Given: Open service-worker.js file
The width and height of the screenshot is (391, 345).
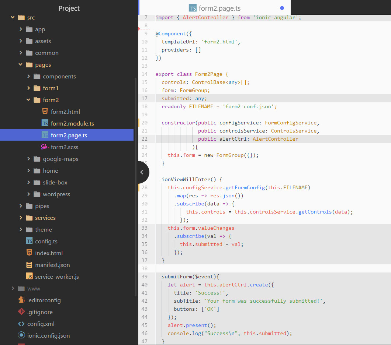Looking at the screenshot, I should tap(57, 277).
